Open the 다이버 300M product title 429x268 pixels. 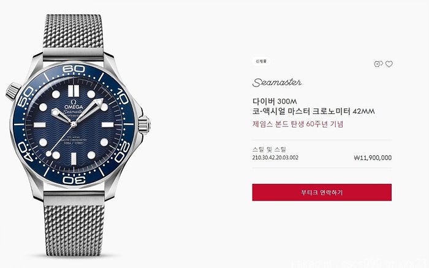[x=275, y=102]
